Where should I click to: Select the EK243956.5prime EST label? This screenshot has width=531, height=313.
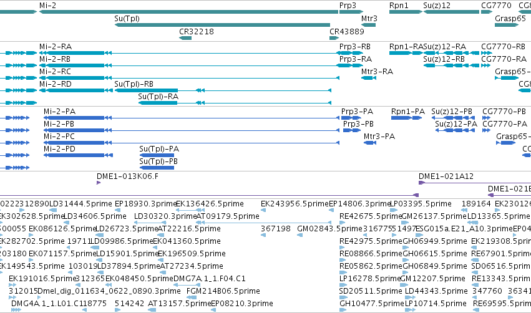click(295, 204)
